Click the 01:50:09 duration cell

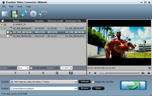[x=40, y=28]
